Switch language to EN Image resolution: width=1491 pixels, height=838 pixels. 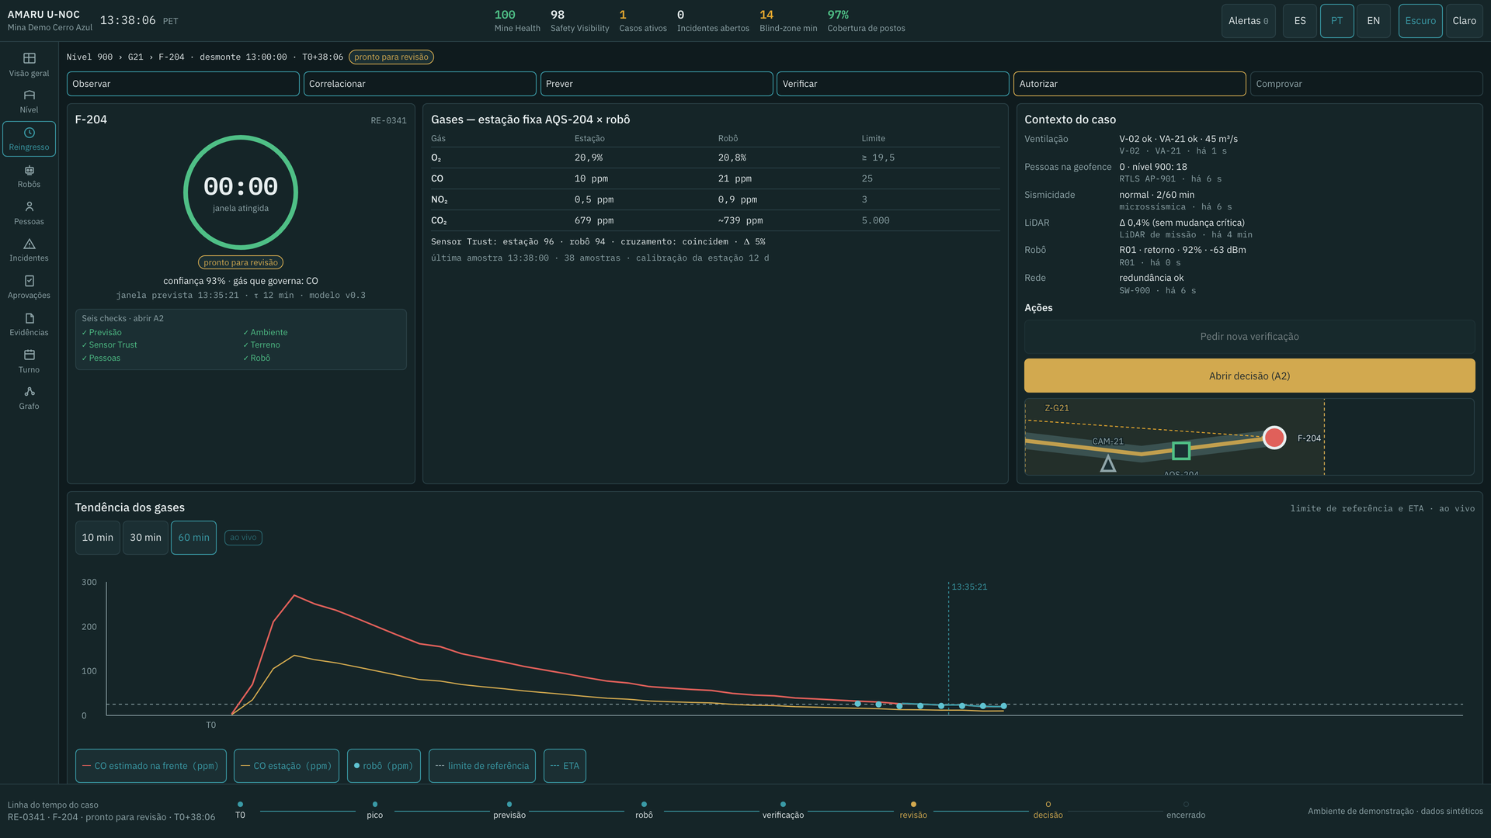(1373, 21)
